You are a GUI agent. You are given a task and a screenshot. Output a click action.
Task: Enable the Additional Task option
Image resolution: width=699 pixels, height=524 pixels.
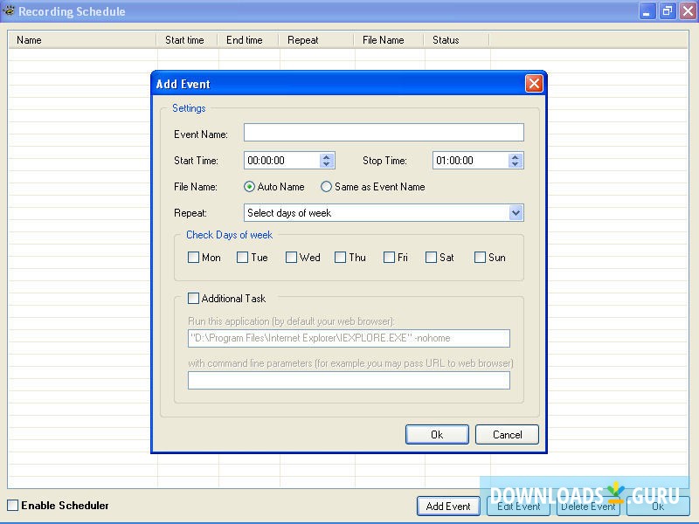tap(193, 298)
